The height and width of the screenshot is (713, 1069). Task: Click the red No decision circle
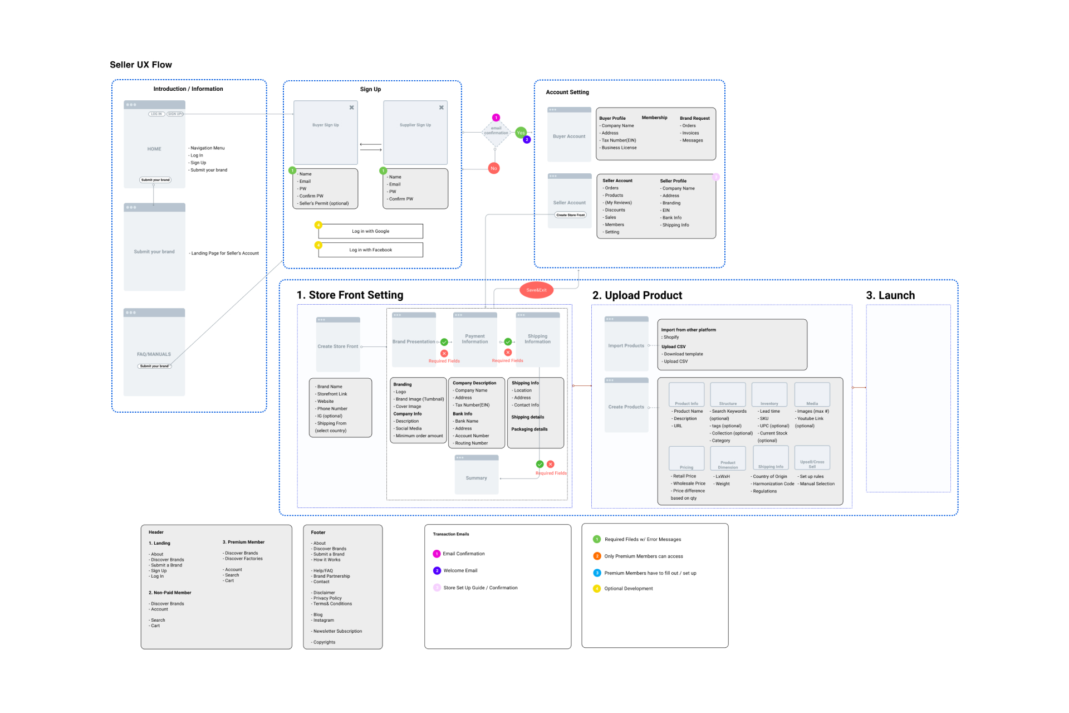(494, 168)
